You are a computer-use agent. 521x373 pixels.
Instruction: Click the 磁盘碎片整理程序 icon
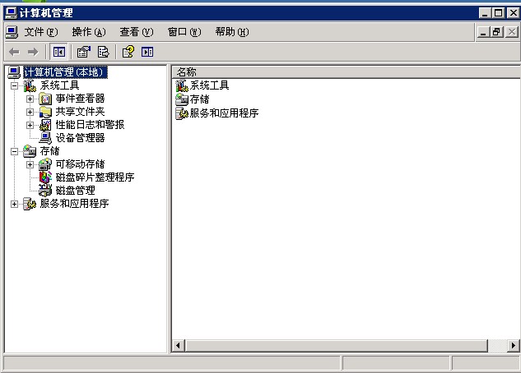pos(45,177)
